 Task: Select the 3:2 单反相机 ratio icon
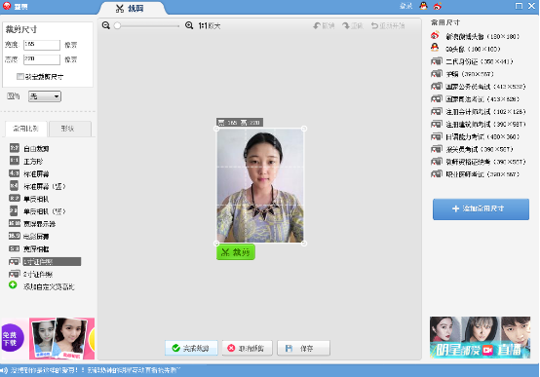[x=14, y=199]
